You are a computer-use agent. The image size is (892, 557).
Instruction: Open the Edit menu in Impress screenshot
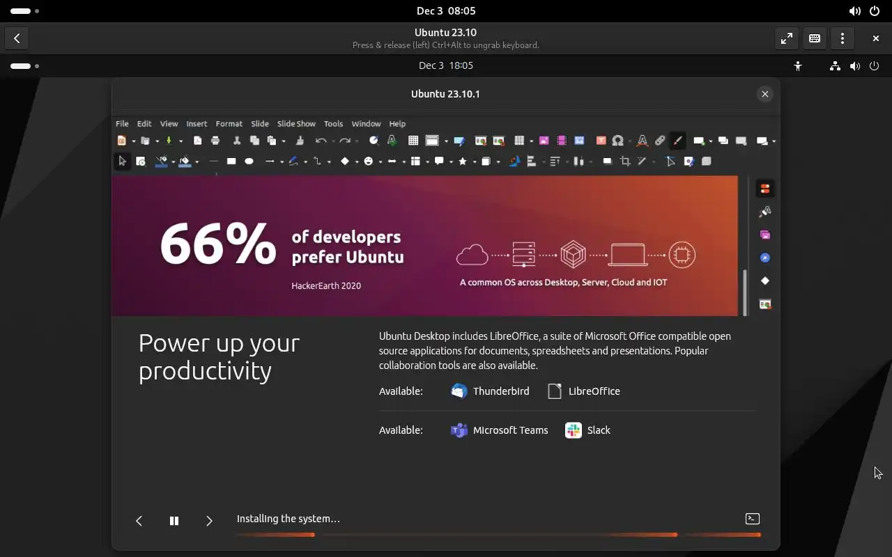(x=144, y=123)
